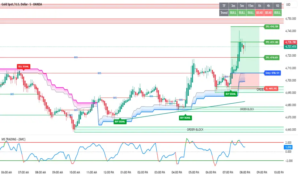Click the BULL cell under 5m
The image size is (298, 176).
[x=242, y=13]
